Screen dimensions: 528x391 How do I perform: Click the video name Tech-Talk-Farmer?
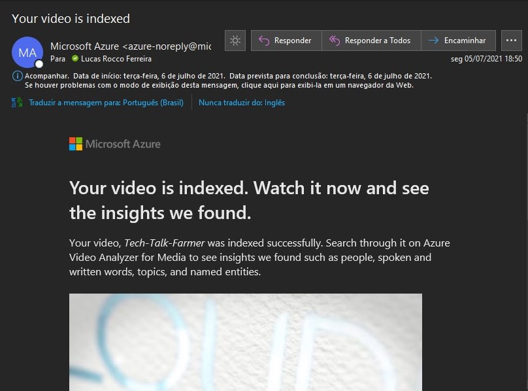click(164, 243)
